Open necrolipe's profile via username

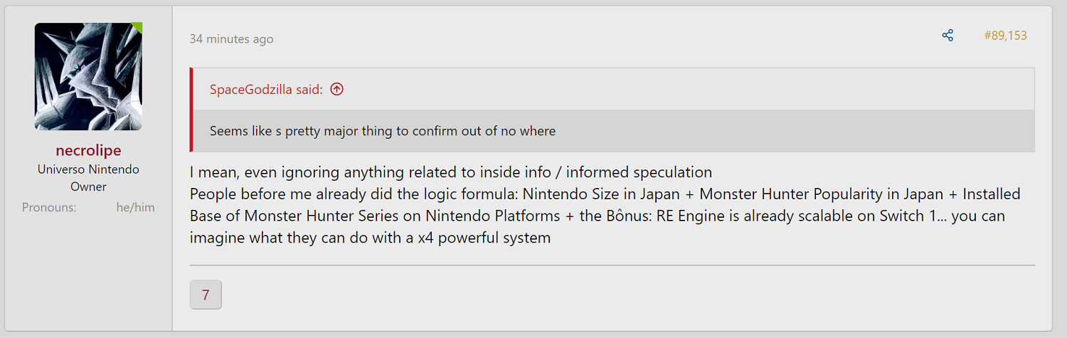pyautogui.click(x=88, y=150)
